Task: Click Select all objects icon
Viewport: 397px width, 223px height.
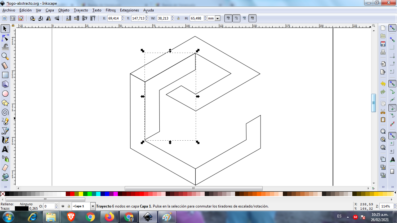Action: 5,18
